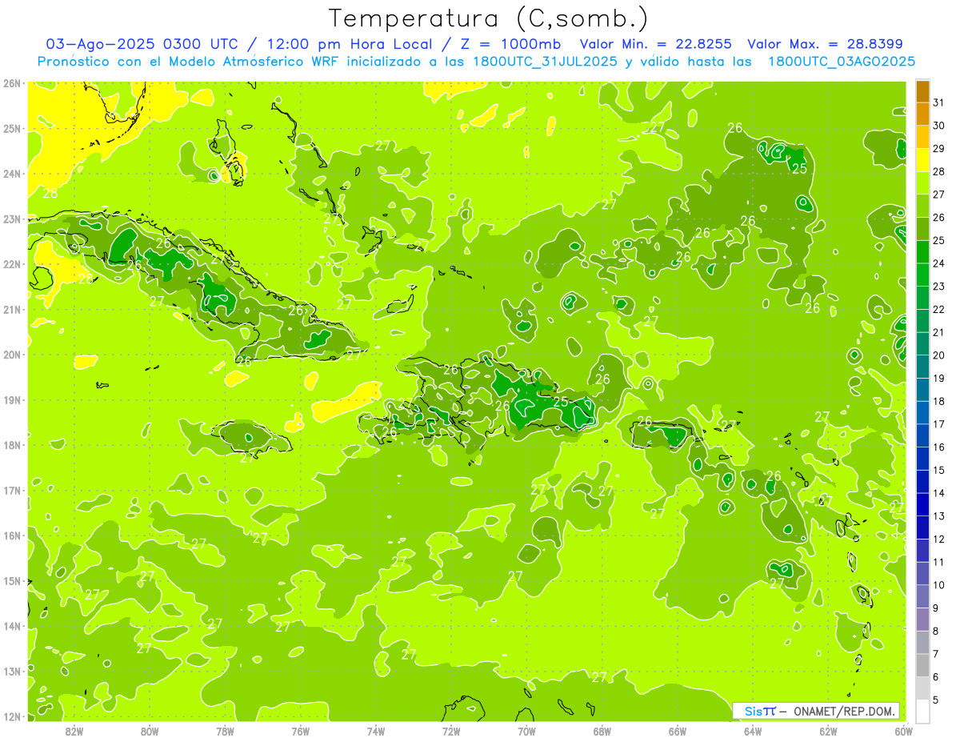Click the latitude label "25N"
960x742 pixels.
(12, 128)
